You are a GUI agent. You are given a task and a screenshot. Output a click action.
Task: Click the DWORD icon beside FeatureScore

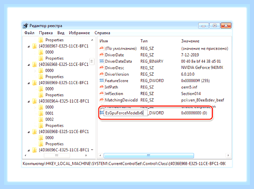102,81
